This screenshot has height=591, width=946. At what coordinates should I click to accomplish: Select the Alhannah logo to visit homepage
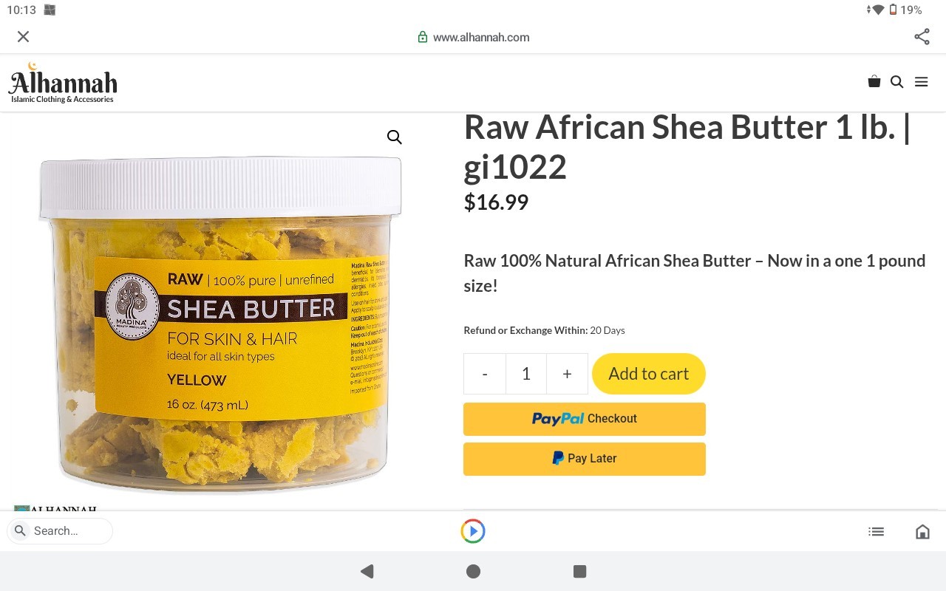[x=63, y=82]
